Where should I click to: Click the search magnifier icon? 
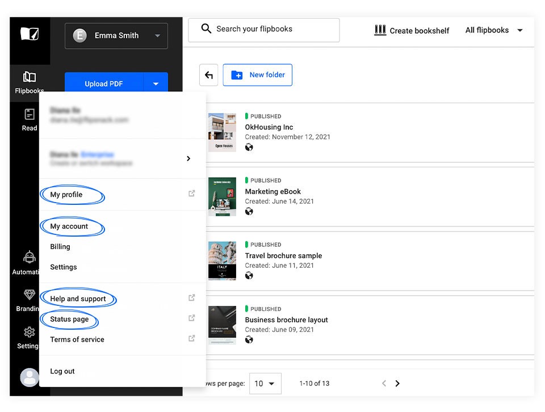pos(206,28)
